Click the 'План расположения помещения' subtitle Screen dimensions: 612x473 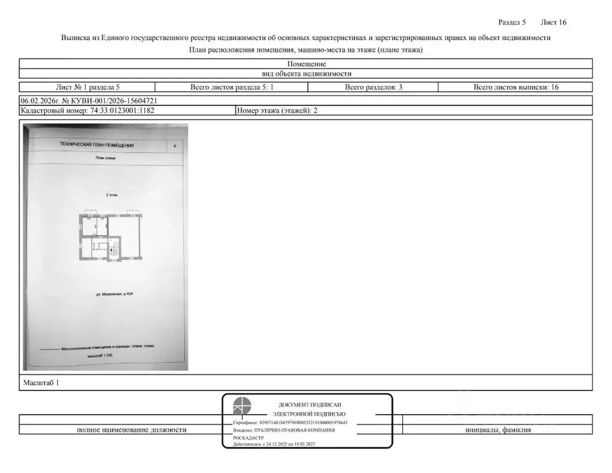pyautogui.click(x=306, y=50)
